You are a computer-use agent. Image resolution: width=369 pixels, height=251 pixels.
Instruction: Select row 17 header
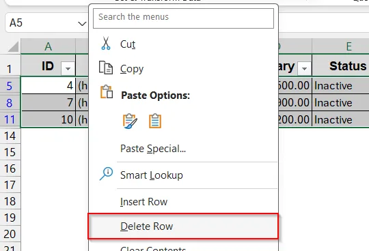[10, 185]
